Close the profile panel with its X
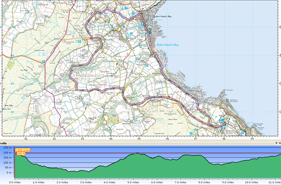This screenshot has width=281, height=185. pos(280,143)
